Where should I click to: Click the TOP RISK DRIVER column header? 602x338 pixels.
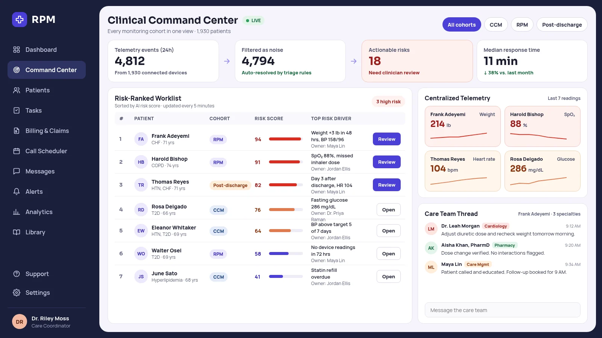click(331, 119)
